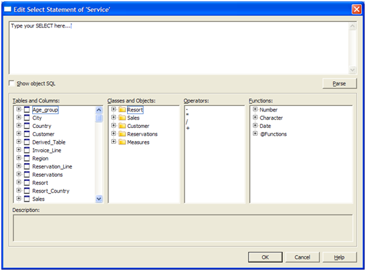Expand the @Functions group

point(255,133)
